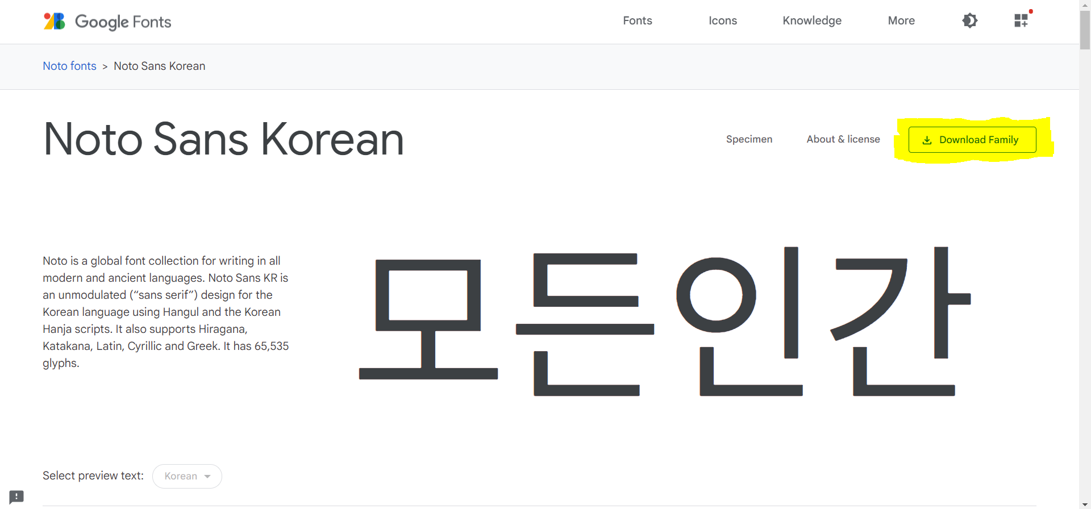Click the Noto Sans Korean page title
This screenshot has width=1091, height=509.
tap(224, 139)
